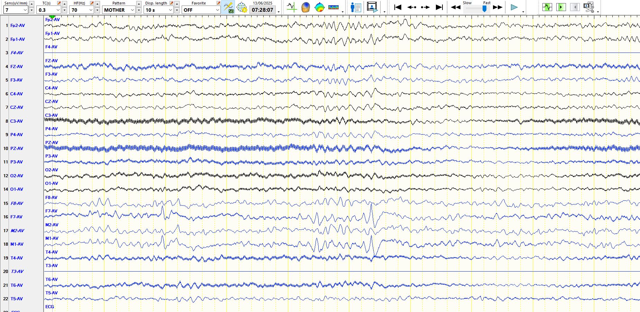The height and width of the screenshot is (312, 640).
Task: Step the TC(s) value down
Action: click(64, 10)
